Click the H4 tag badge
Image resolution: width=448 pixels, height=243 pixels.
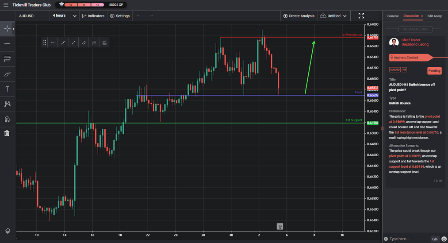tap(404, 70)
